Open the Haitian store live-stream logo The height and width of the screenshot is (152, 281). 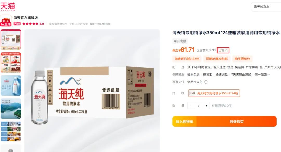pos(6,21)
